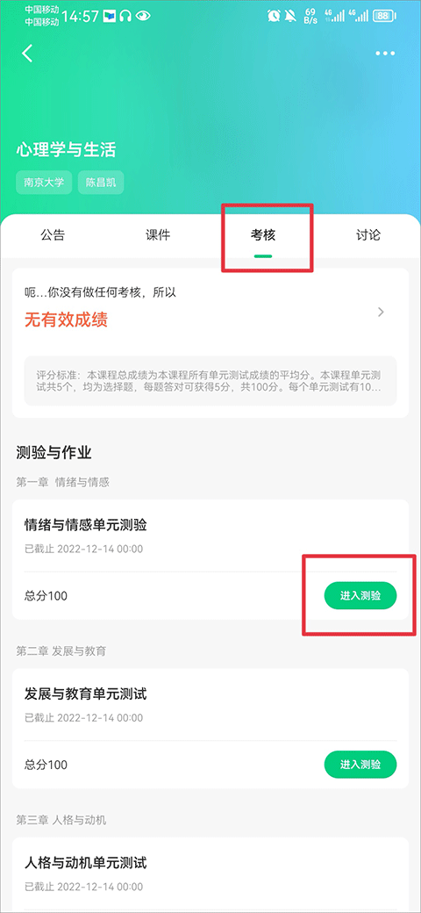This screenshot has width=421, height=913.
Task: Switch to the 课件 tab
Action: pyautogui.click(x=158, y=235)
